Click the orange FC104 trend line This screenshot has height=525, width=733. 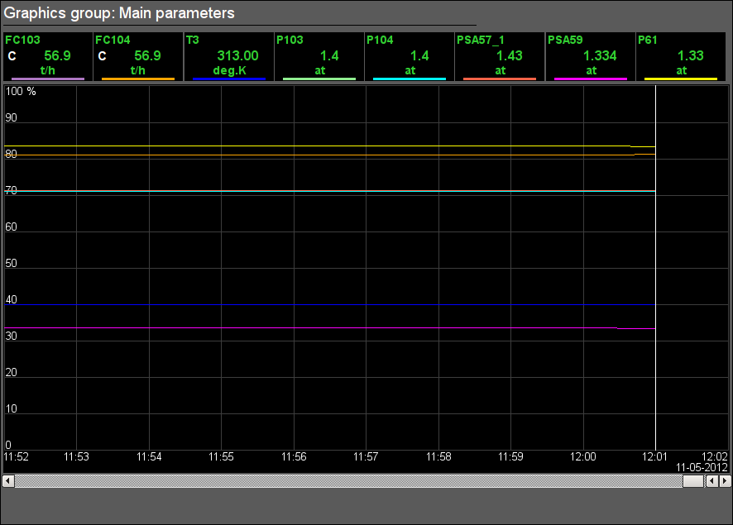tap(329, 155)
